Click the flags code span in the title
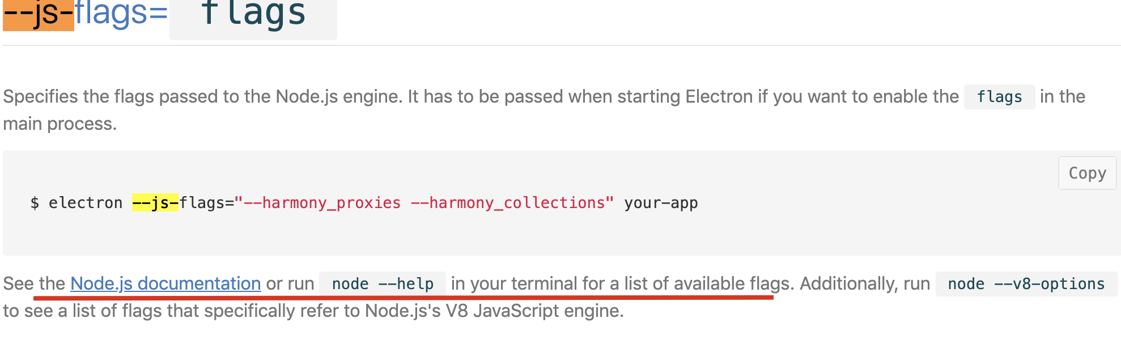 point(252,17)
